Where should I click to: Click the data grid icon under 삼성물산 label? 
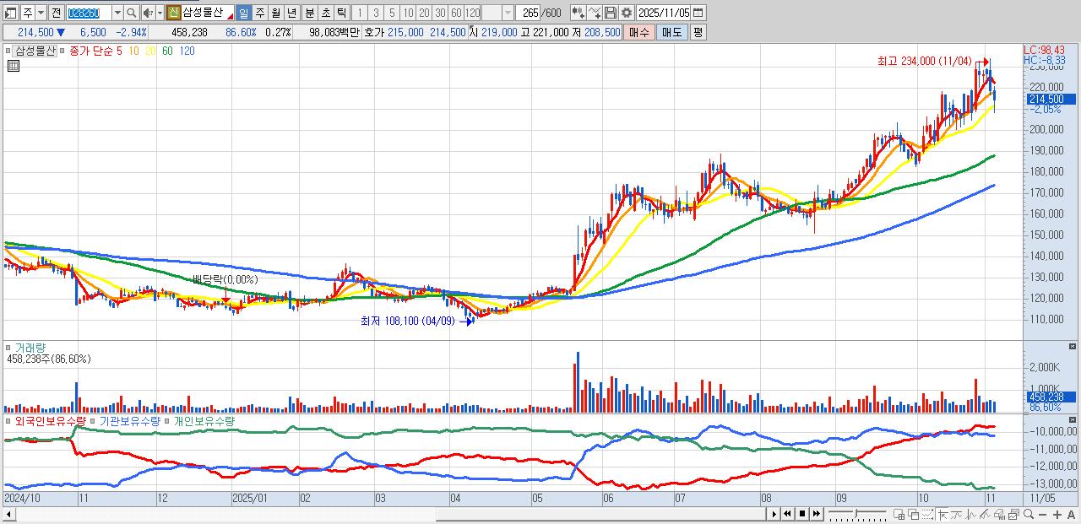coord(14,66)
